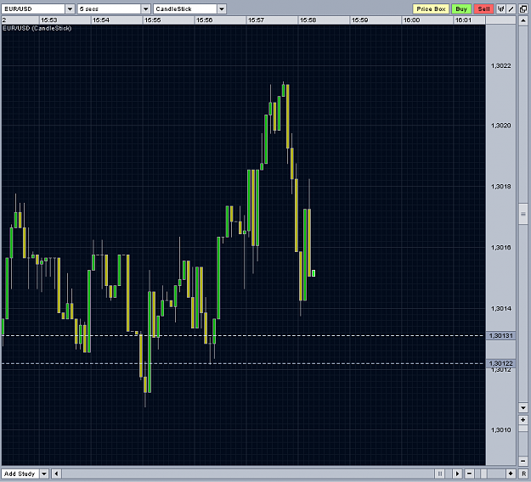Image resolution: width=531 pixels, height=482 pixels.
Task: Click the vertical scrollbar down arrow
Action: point(523,407)
